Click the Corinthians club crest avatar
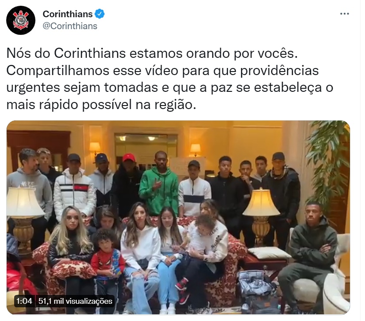Screen dimensions: 365x321 pos(21,20)
